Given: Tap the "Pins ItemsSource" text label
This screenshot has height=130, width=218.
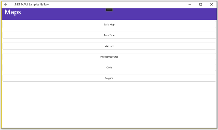Looking at the screenshot, I should coord(109,57).
